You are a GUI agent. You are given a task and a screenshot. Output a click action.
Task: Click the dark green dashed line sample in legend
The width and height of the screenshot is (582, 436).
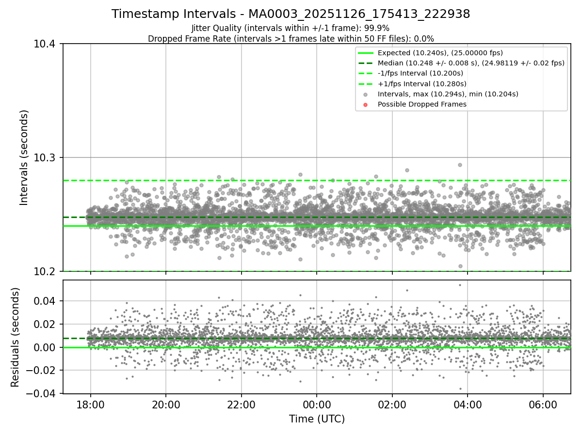coord(366,63)
